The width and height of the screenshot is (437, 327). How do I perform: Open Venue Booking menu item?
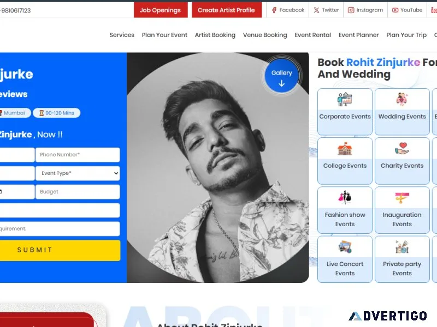[x=265, y=35]
